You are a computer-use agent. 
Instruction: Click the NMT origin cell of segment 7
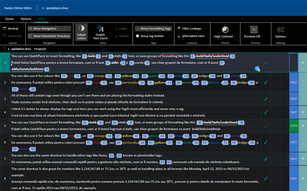pyautogui.click(x=294, y=159)
